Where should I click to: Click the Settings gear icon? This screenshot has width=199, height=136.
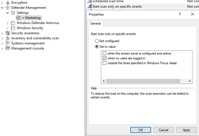tap(13, 13)
